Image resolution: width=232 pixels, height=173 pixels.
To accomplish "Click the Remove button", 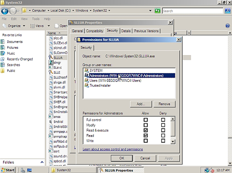I will coord(165,104).
